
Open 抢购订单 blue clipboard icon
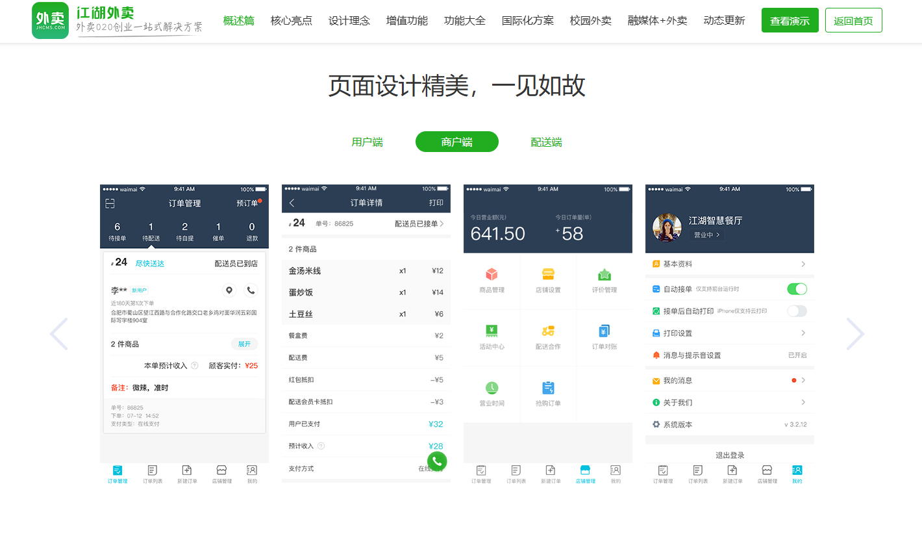[548, 388]
